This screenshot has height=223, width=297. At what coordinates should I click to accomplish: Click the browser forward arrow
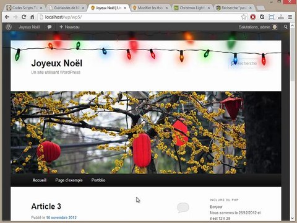15,17
